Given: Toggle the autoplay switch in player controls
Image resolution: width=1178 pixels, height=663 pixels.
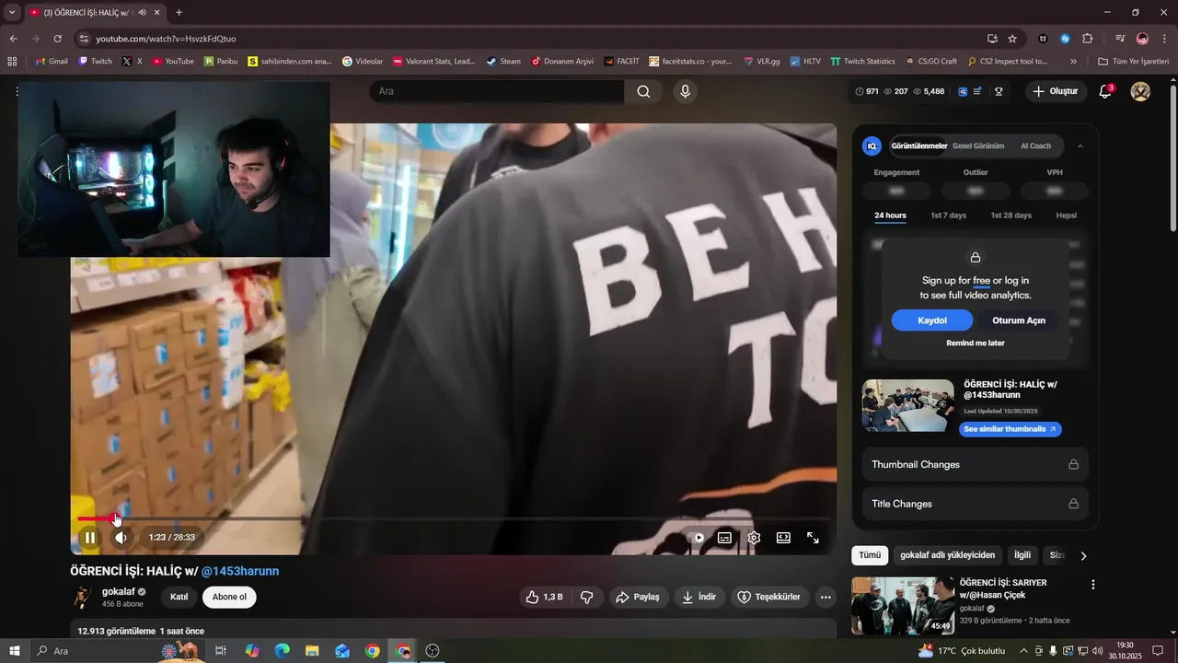Looking at the screenshot, I should [x=698, y=538].
